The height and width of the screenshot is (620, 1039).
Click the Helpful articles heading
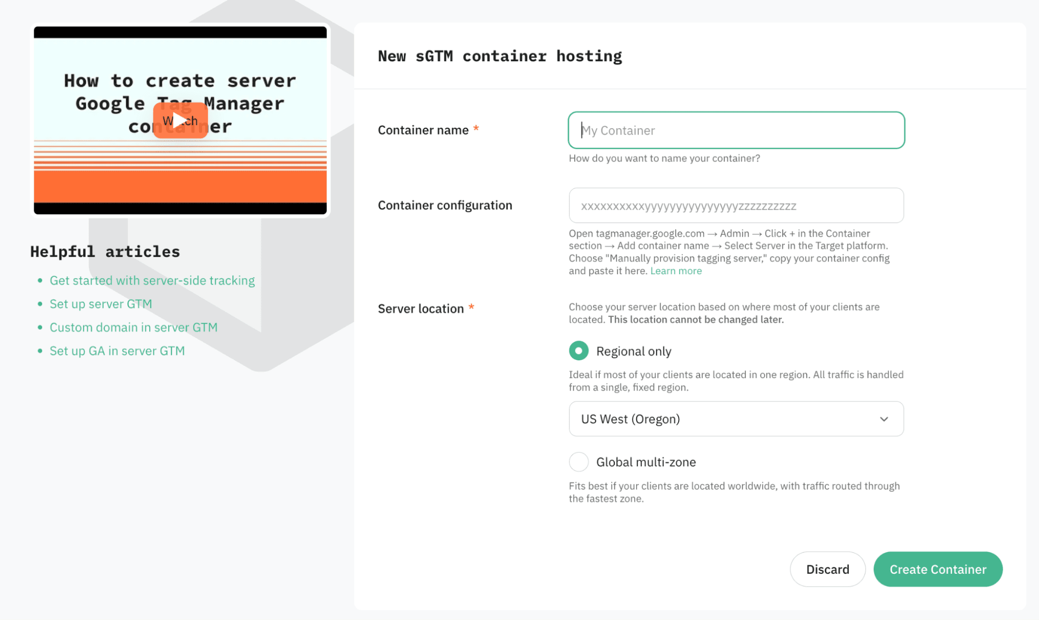(105, 251)
